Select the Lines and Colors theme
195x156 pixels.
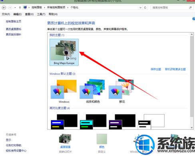pyautogui.click(x=93, y=91)
